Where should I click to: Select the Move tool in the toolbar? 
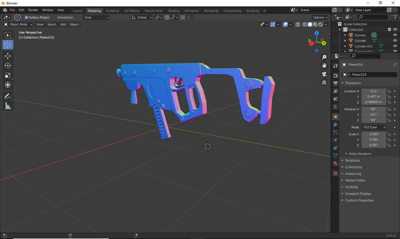click(8, 56)
